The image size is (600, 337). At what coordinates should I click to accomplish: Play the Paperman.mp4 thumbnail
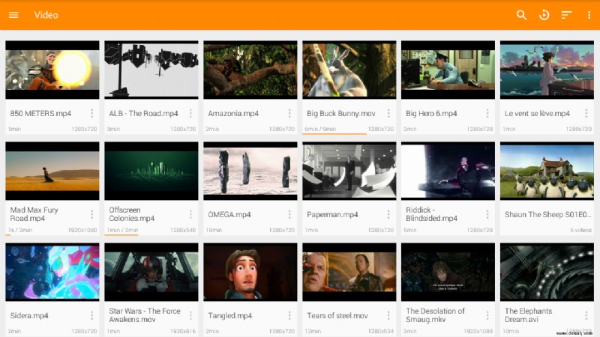[349, 171]
